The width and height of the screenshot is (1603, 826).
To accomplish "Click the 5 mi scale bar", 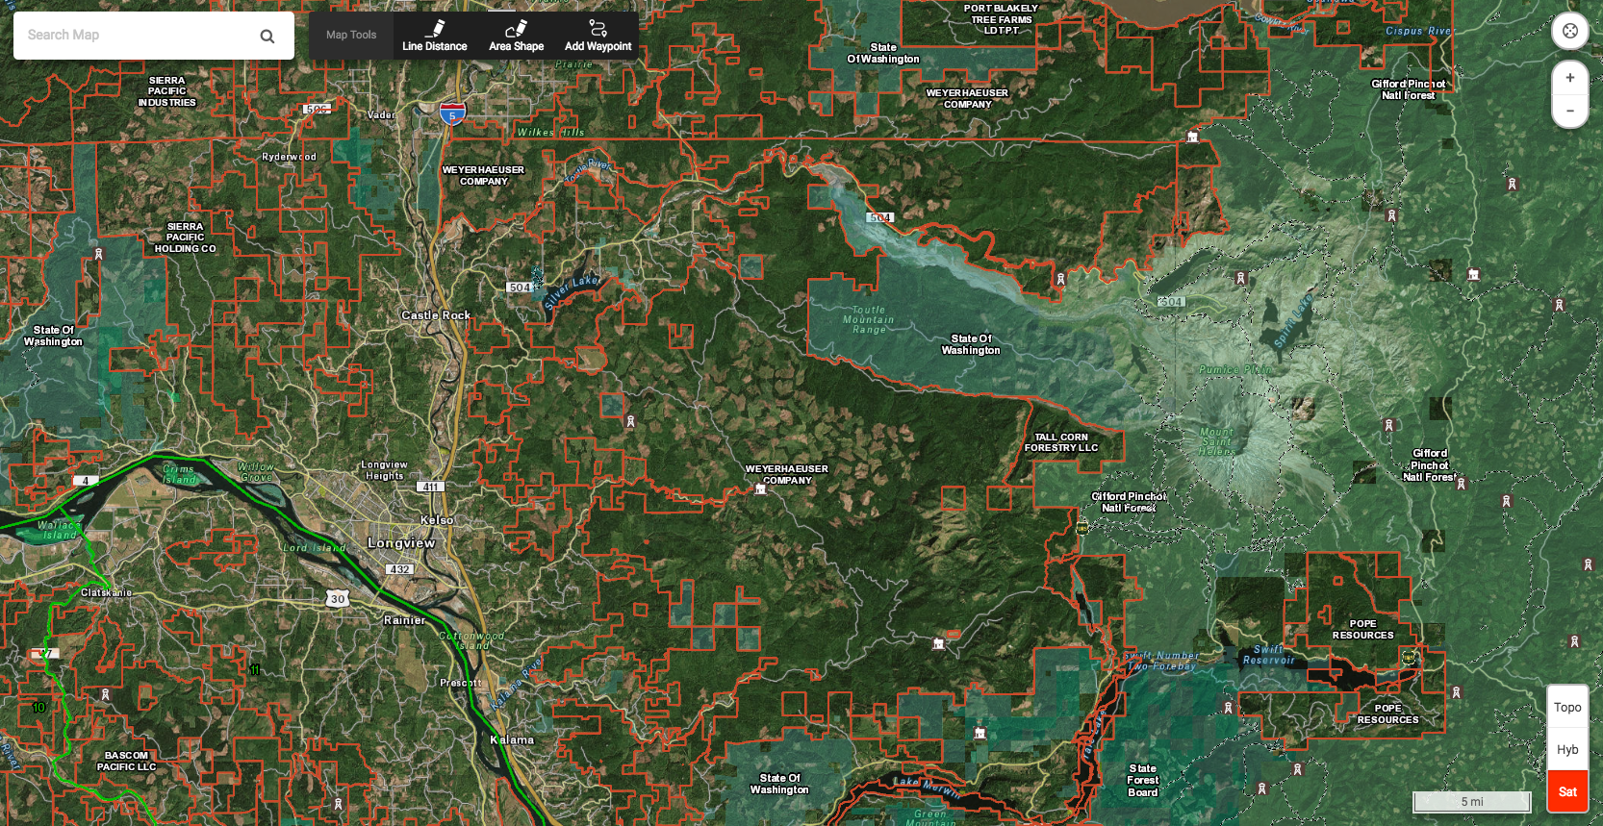I will pyautogui.click(x=1471, y=801).
